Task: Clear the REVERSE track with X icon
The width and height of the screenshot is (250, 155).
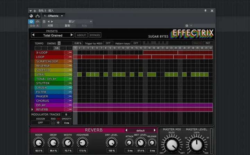Action: pyautogui.click(x=66, y=66)
